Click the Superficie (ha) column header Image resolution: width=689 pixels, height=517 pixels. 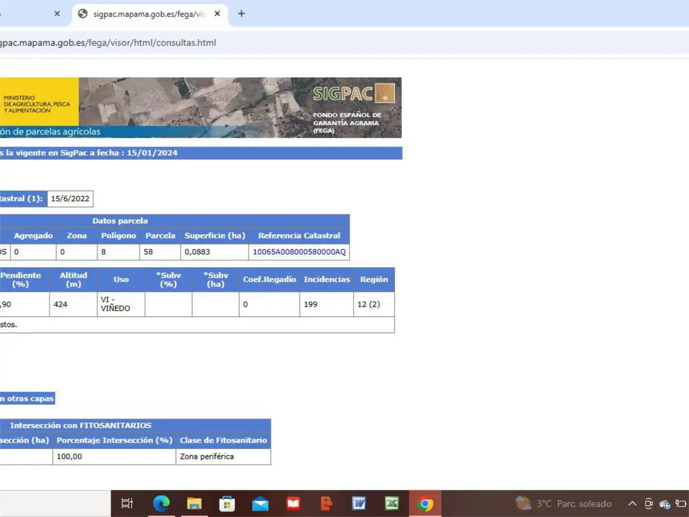215,236
